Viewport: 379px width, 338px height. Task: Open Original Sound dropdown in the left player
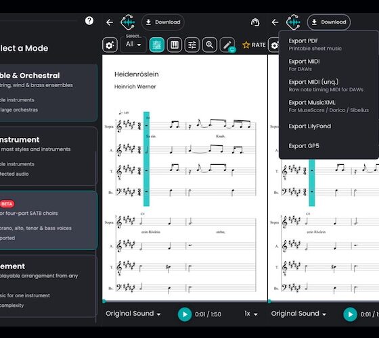(133, 314)
